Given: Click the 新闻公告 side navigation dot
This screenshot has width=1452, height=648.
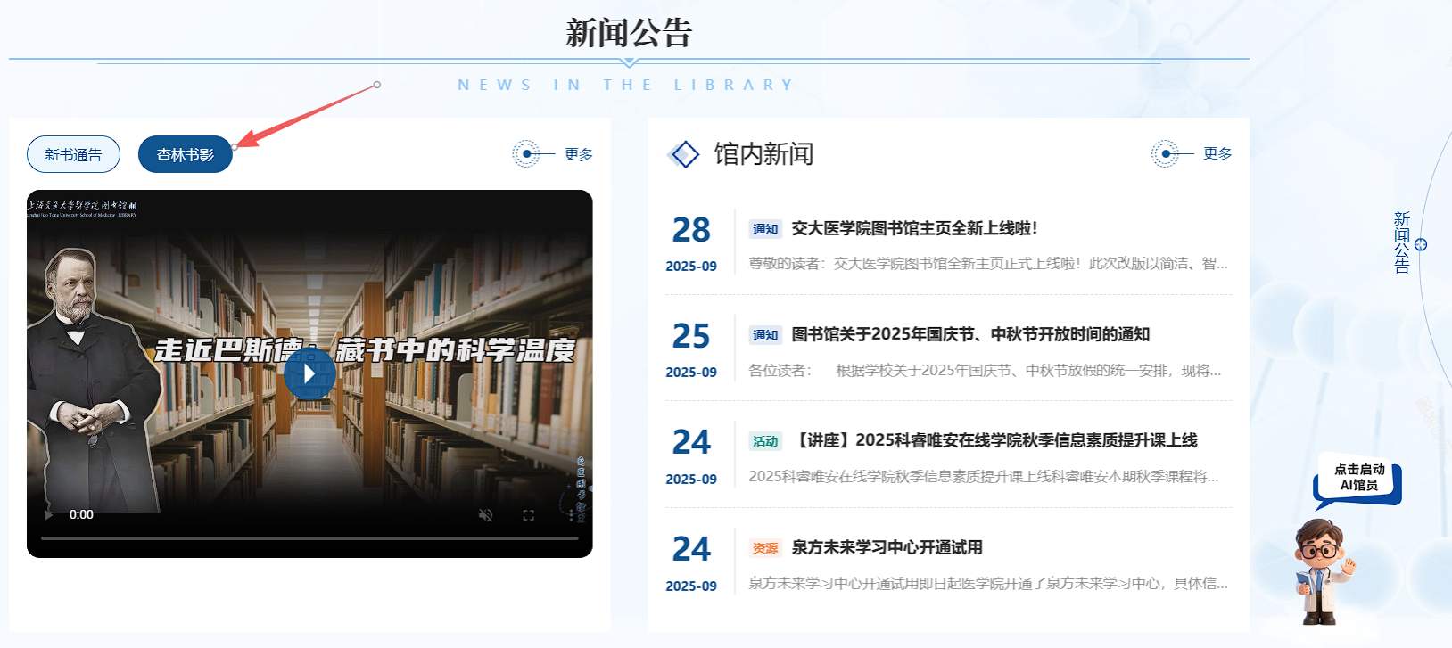Looking at the screenshot, I should [1421, 244].
